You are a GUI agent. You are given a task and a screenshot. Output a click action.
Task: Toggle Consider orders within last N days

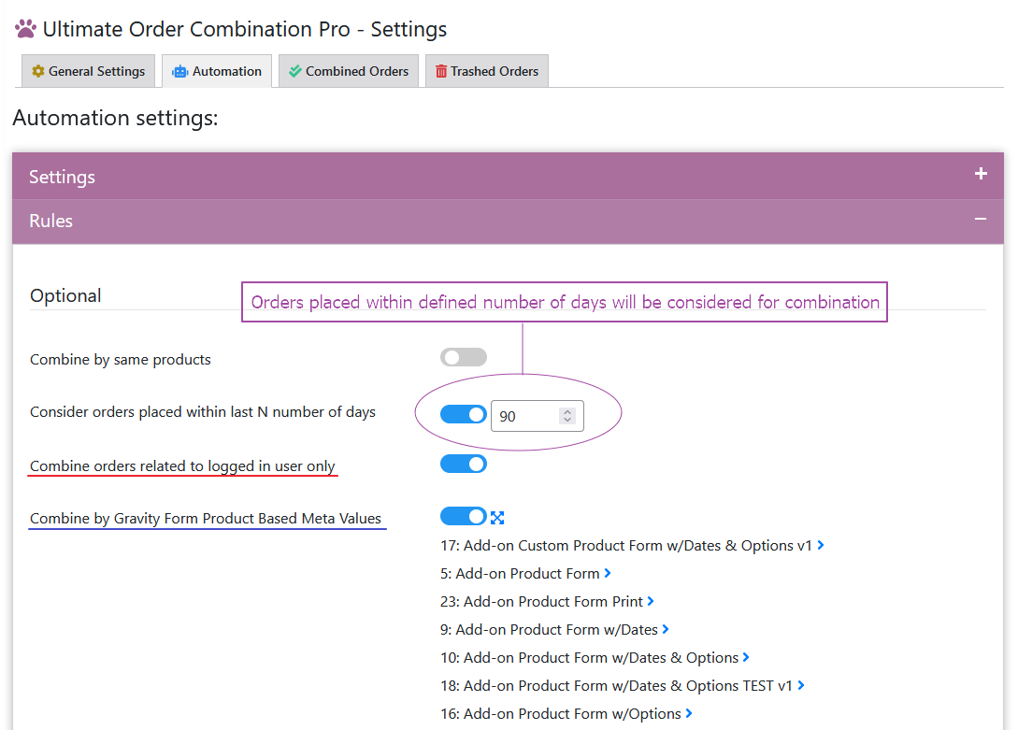click(x=464, y=414)
